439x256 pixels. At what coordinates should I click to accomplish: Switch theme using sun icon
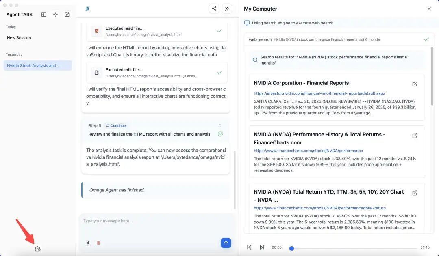pyautogui.click(x=55, y=15)
